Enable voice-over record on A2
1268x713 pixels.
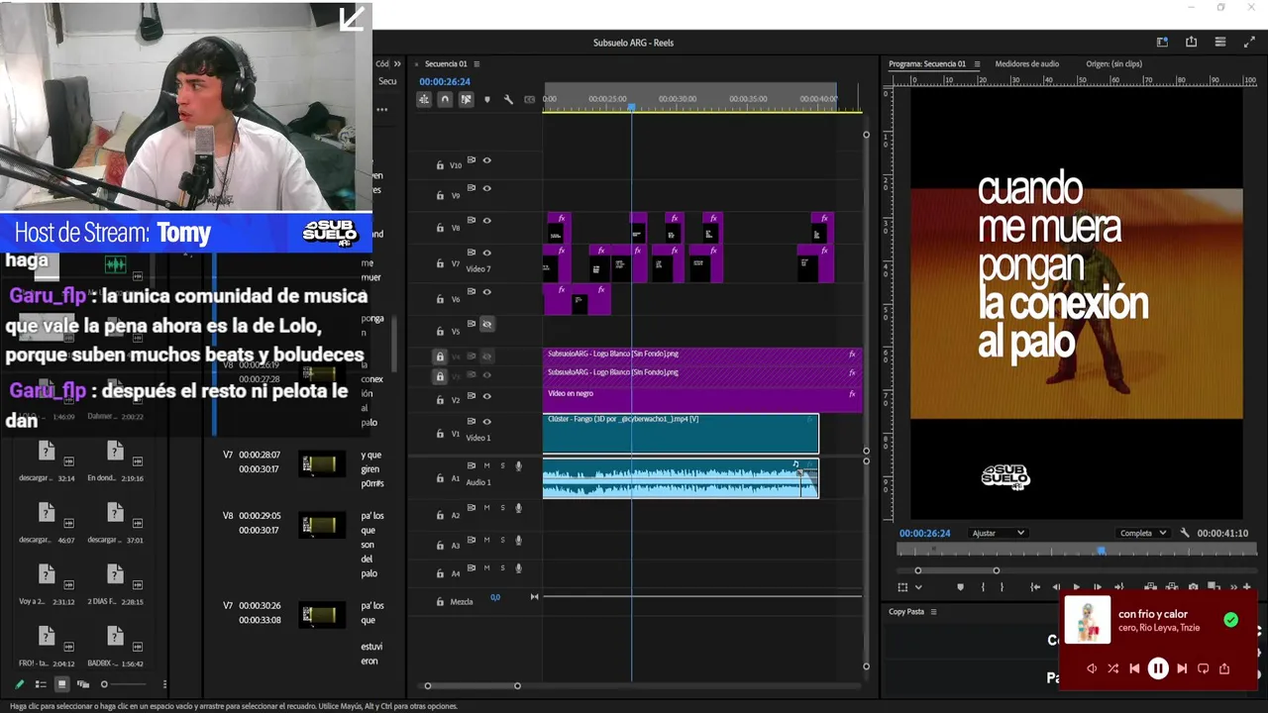518,508
